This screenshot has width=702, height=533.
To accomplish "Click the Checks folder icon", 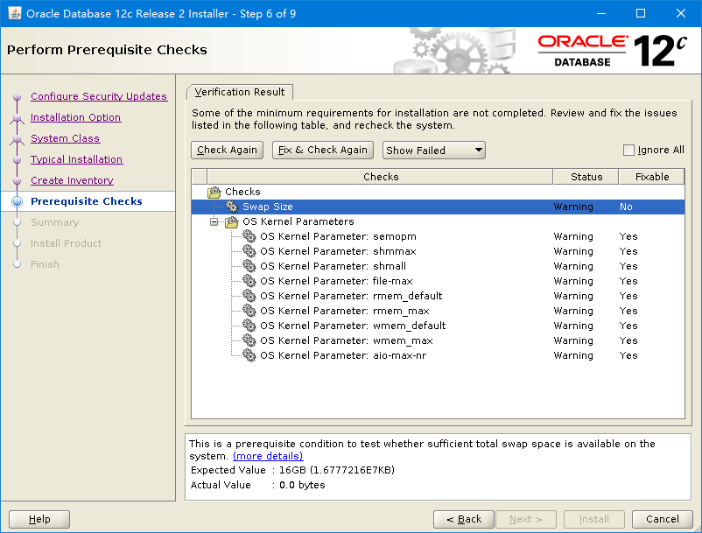I will pos(214,192).
